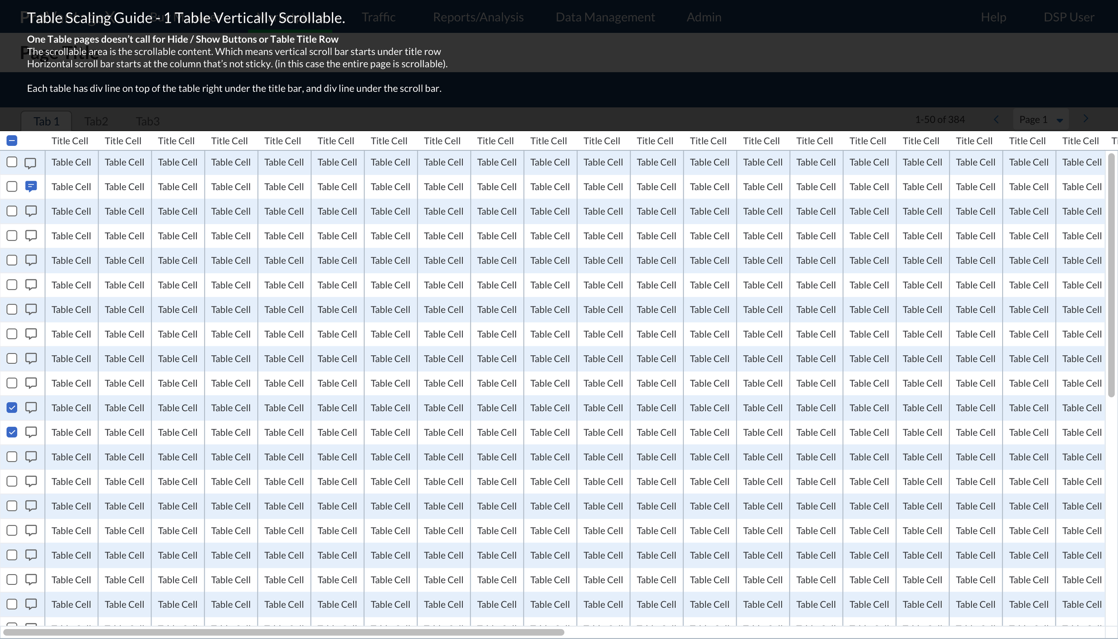Click the horizontal scrollbar thumb at bottom
1118x639 pixels.
[284, 632]
